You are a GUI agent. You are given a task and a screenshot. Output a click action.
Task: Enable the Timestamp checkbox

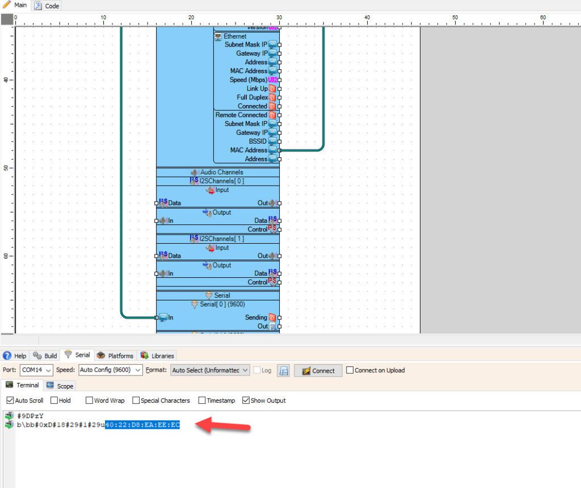pyautogui.click(x=202, y=401)
